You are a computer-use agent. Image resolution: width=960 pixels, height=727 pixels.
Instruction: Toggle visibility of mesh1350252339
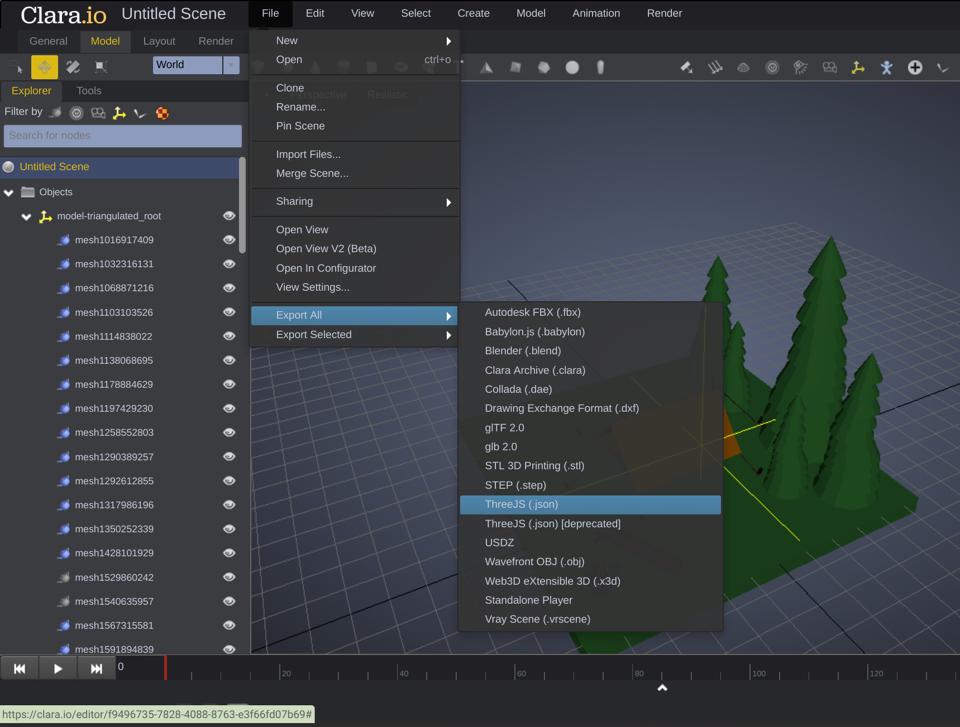pos(229,529)
